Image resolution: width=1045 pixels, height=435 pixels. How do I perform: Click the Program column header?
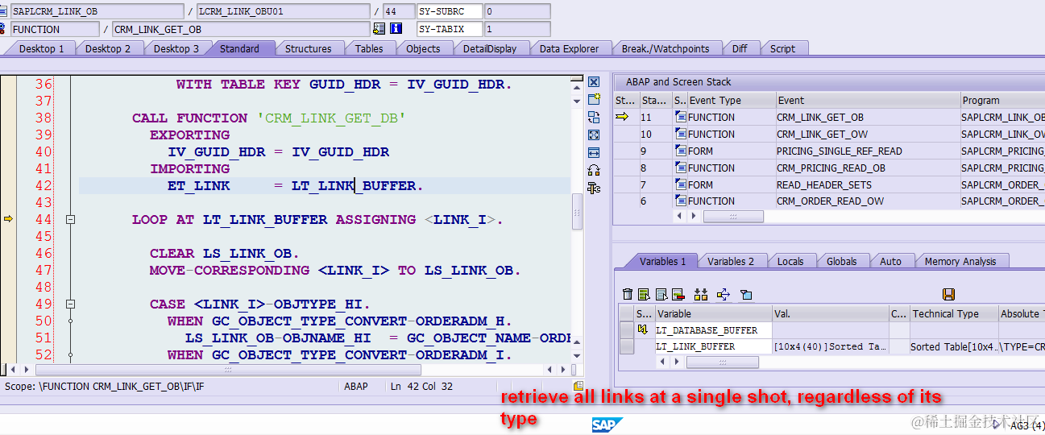tap(1001, 101)
